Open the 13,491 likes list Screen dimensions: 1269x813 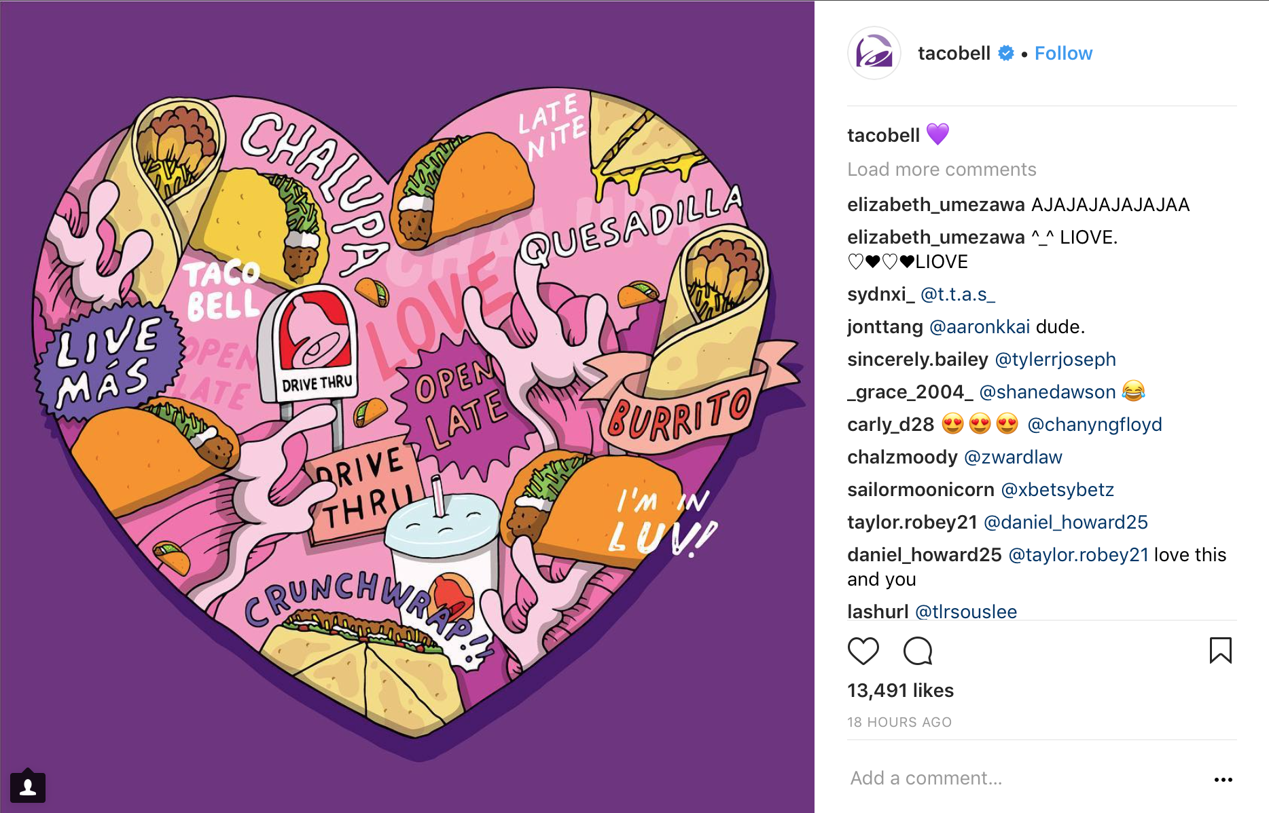click(x=900, y=690)
